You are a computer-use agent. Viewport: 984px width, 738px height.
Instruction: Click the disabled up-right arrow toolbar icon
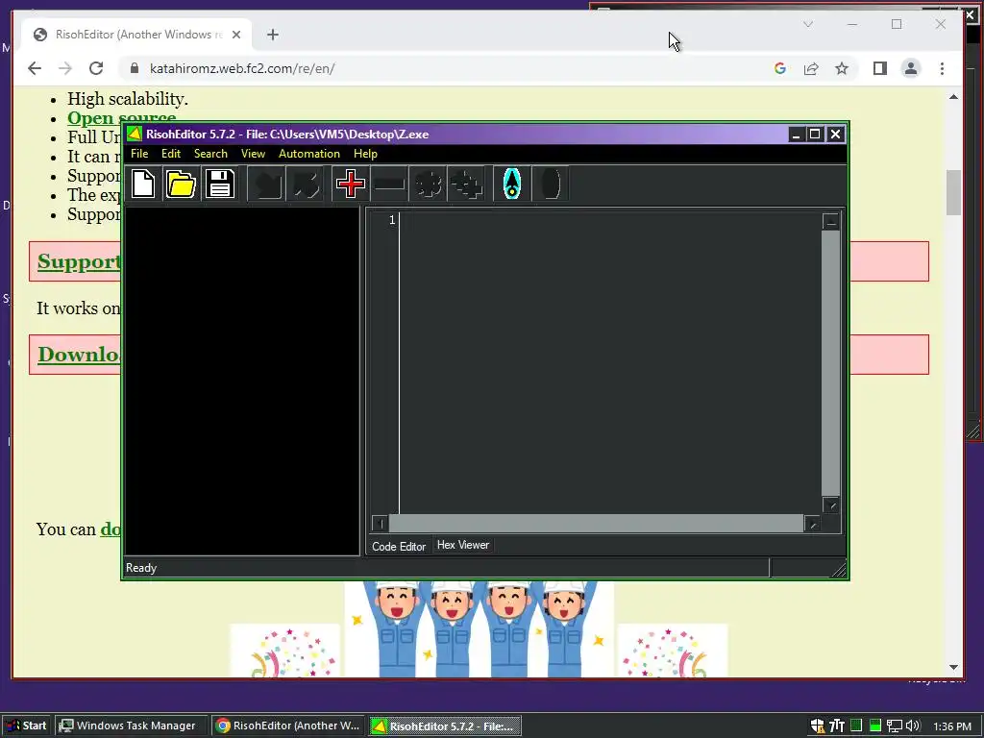point(307,184)
